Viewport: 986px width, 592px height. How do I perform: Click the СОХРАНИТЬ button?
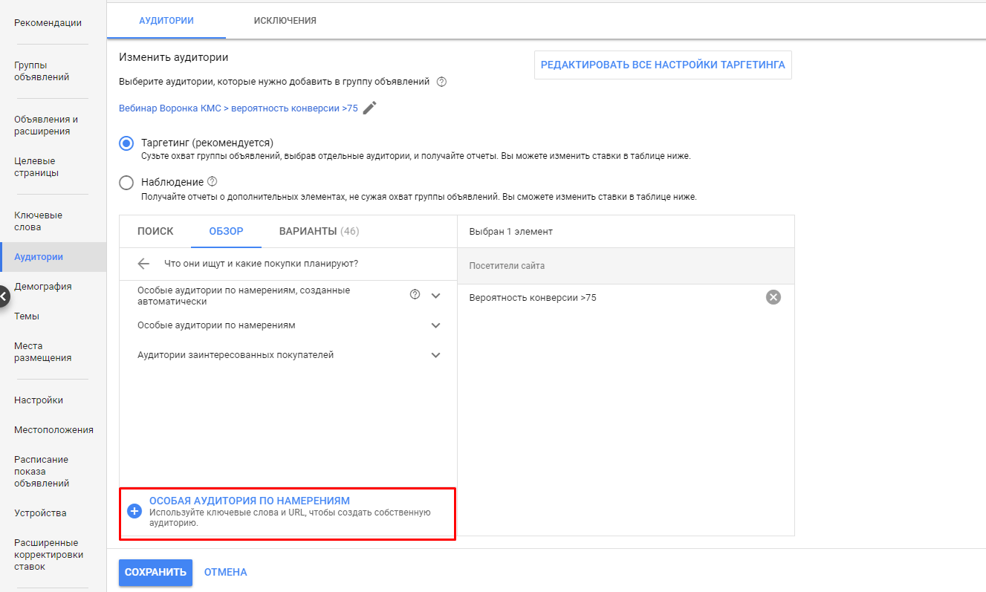[x=155, y=572]
